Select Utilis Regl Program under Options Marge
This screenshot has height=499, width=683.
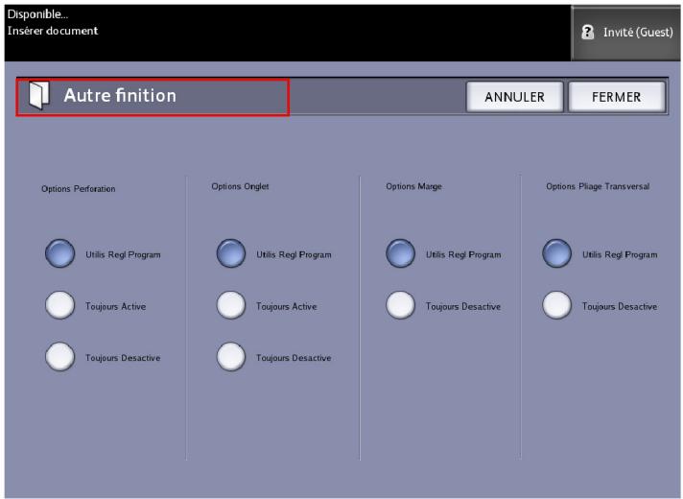[x=401, y=254]
